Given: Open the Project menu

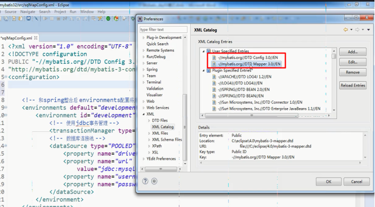Looking at the screenshot, I should pos(60,11).
